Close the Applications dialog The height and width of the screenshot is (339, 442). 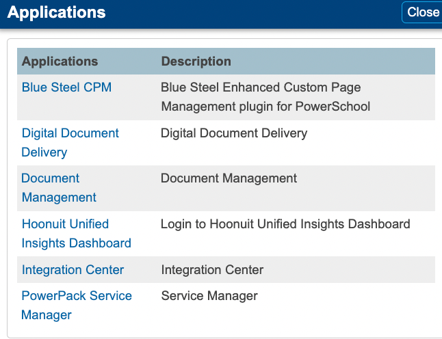pos(423,12)
